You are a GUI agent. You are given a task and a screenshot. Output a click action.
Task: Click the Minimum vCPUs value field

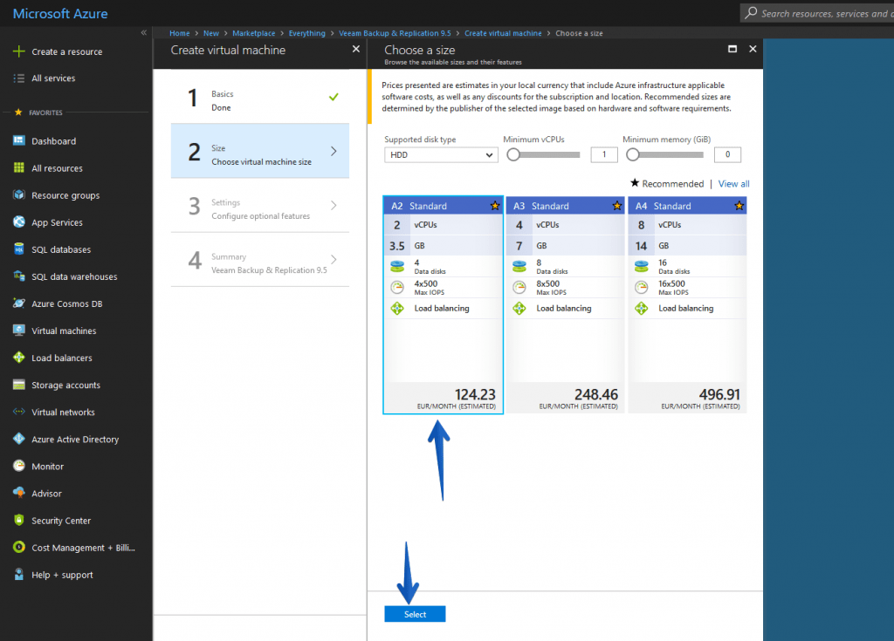(x=604, y=154)
